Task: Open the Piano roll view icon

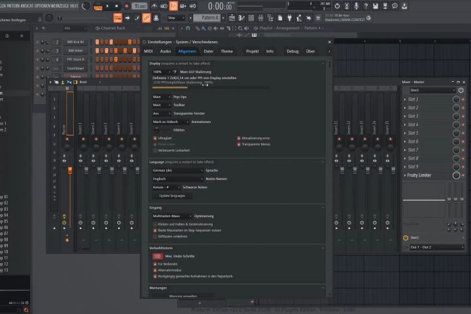Action: [241, 18]
